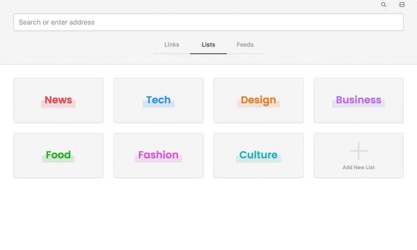Click the purple Business title text
This screenshot has width=417, height=250.
[358, 100]
